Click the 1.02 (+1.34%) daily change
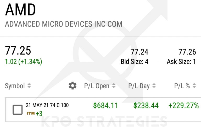The image size is (201, 127). 24,62
